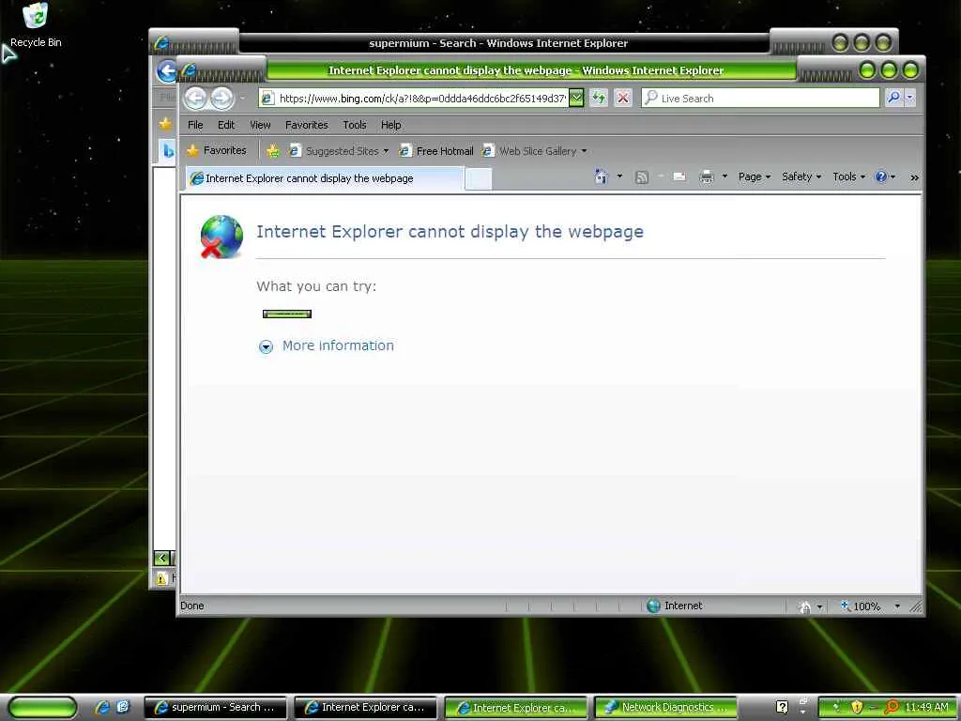Open the View menu
The image size is (961, 721).
point(260,125)
